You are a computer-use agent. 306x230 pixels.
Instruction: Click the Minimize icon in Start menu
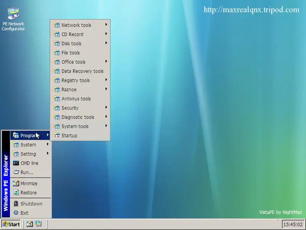tap(16, 183)
